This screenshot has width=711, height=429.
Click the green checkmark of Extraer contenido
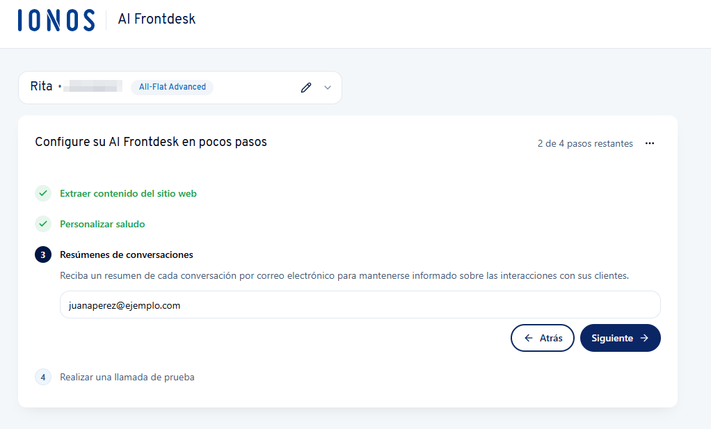tap(43, 193)
